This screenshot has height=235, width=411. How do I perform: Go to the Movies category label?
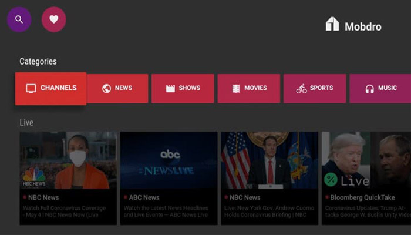255,88
